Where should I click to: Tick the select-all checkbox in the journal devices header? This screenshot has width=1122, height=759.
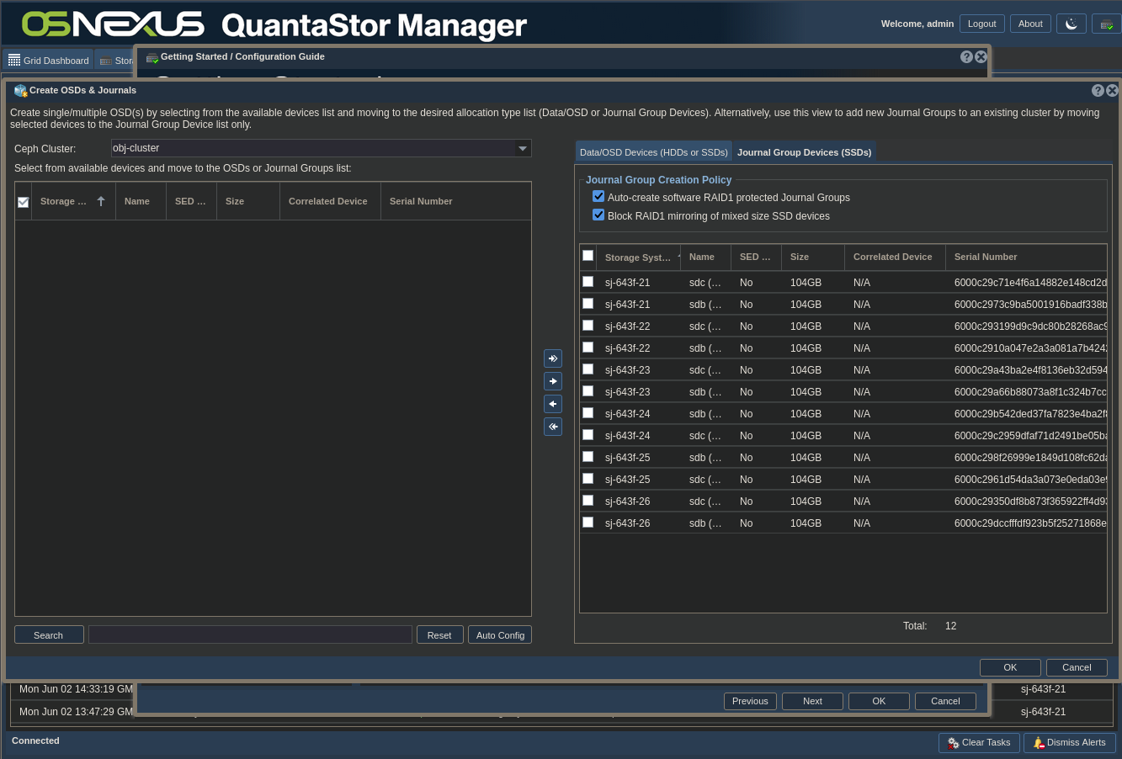tap(588, 256)
